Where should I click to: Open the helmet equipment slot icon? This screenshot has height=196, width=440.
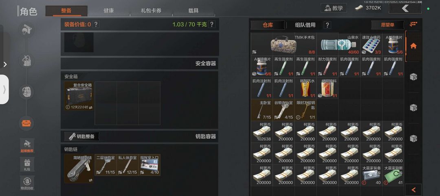[26, 30]
